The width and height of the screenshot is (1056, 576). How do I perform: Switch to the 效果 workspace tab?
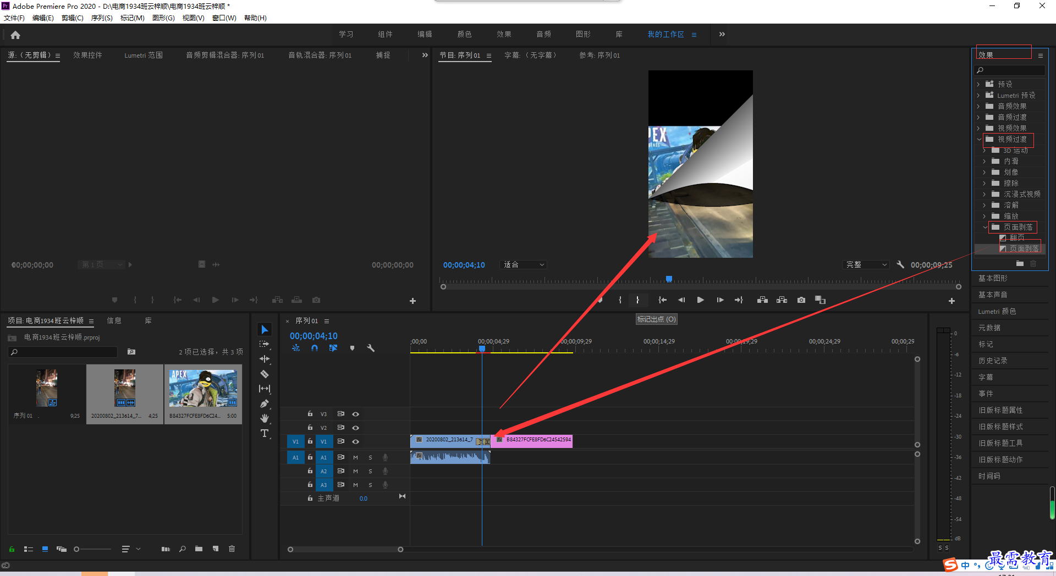click(x=504, y=34)
